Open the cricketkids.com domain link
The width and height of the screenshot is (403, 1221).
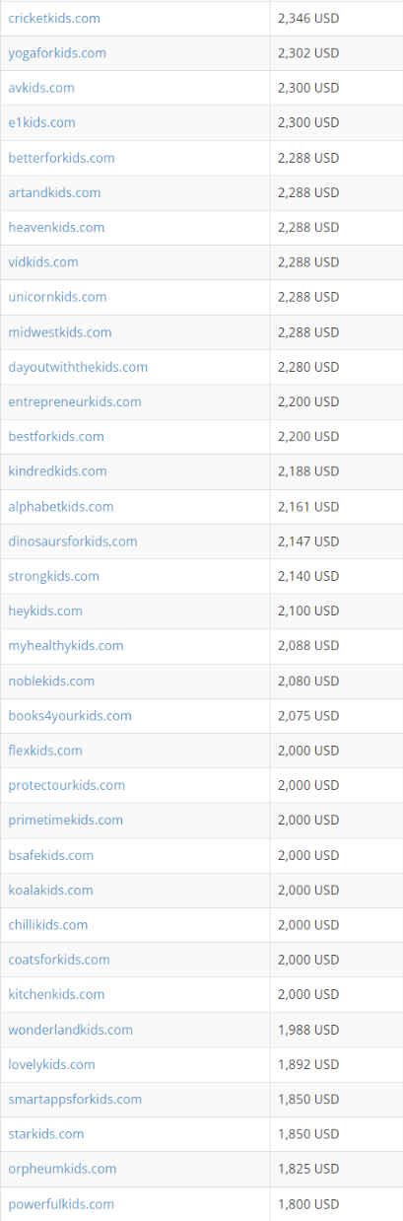(54, 19)
